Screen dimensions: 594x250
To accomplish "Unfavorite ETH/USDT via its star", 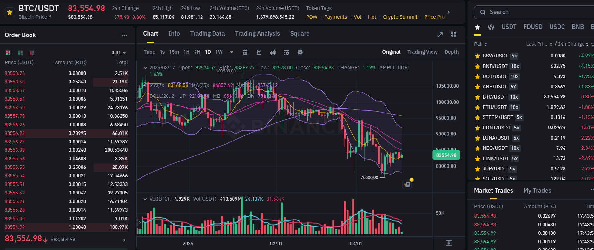I will click(x=477, y=108).
